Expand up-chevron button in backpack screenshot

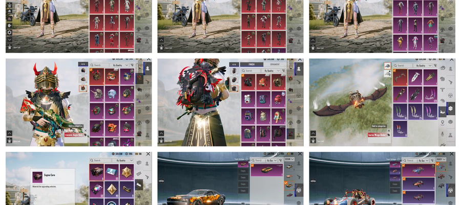click(x=161, y=133)
